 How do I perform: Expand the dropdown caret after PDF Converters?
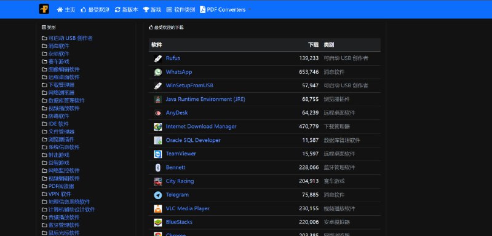point(250,9)
